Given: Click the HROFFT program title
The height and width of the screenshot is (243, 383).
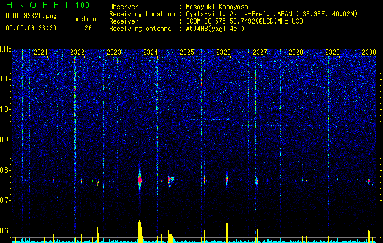Looking at the screenshot, I should (x=38, y=5).
